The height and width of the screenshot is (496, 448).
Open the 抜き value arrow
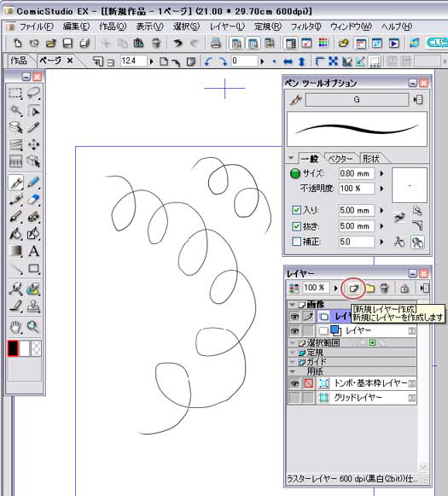coord(381,226)
